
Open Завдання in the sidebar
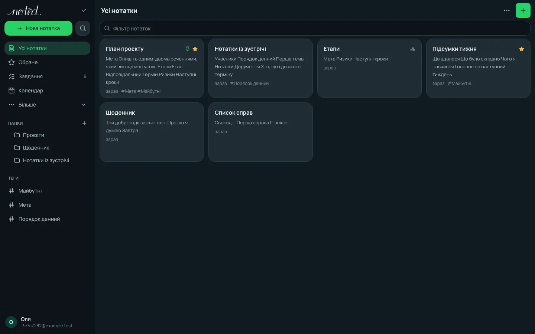47,76
